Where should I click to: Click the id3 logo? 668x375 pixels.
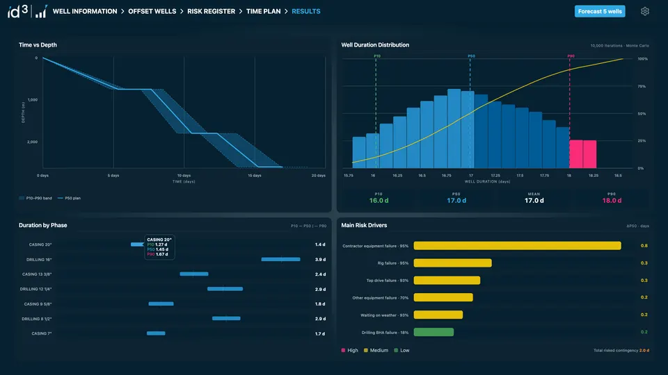(17, 12)
